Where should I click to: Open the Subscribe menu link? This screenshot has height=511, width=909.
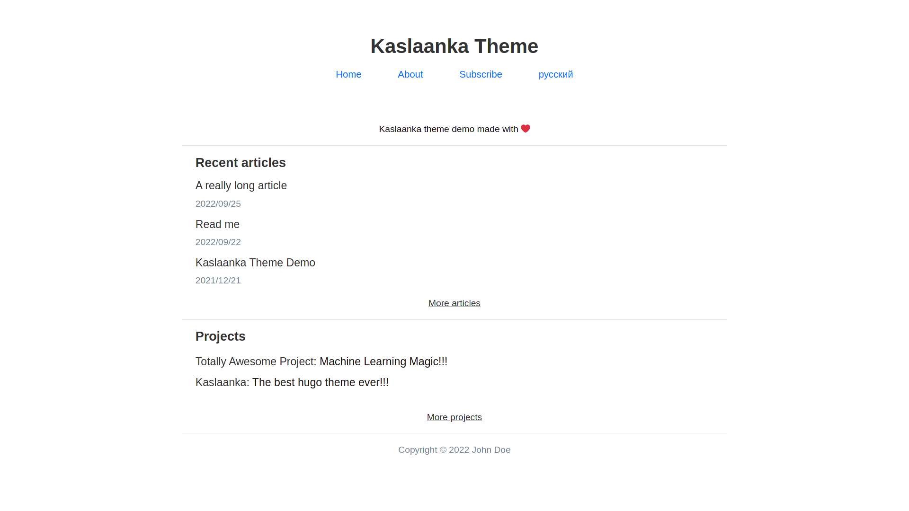point(481,74)
